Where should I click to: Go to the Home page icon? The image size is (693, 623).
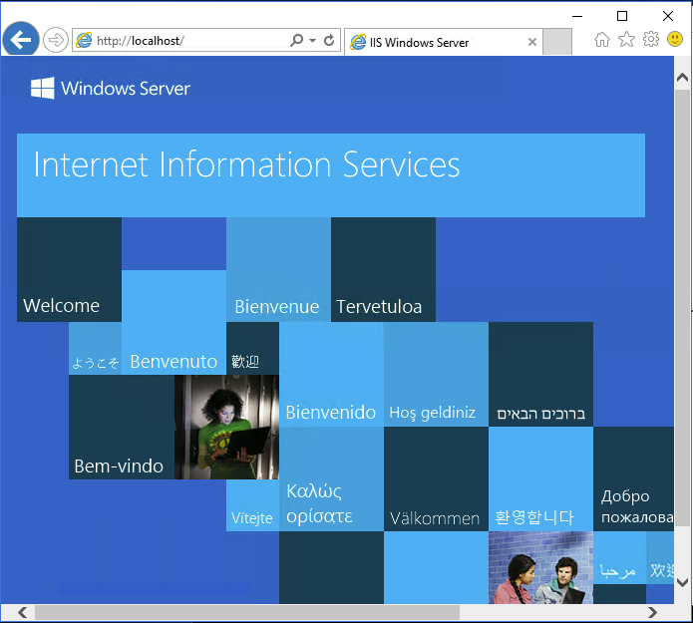(x=602, y=39)
